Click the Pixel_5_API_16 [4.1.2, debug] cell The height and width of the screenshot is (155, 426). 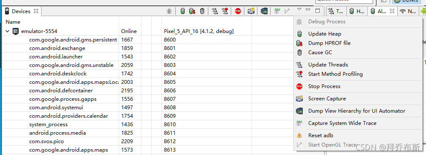coord(199,31)
